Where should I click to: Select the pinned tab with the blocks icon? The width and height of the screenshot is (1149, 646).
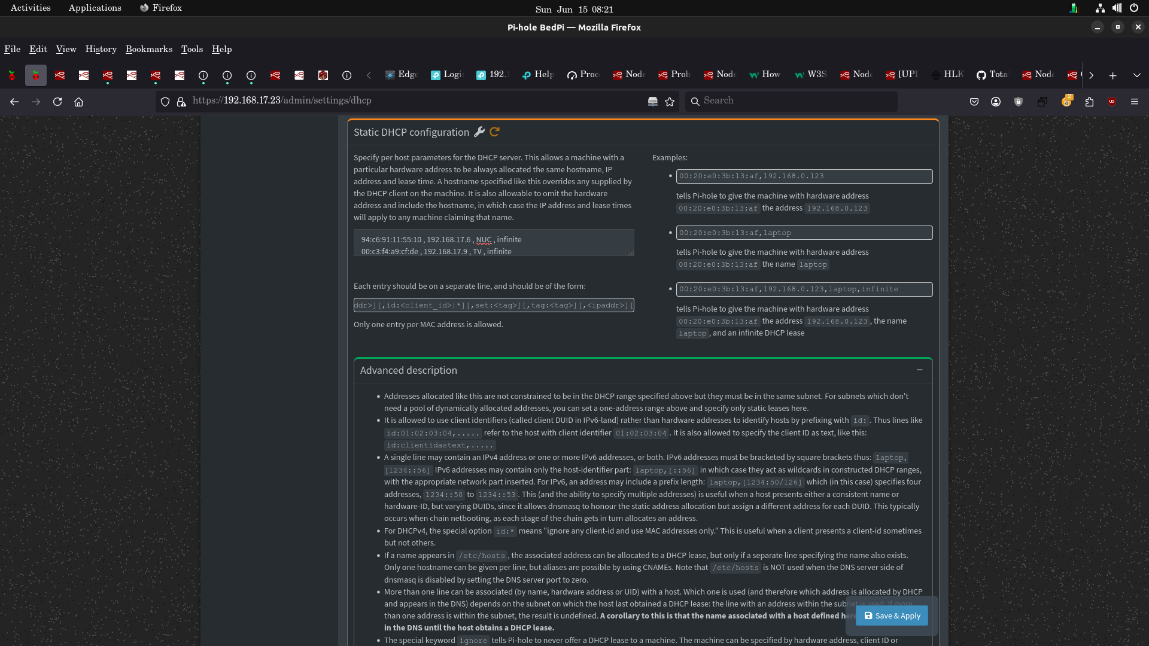(323, 75)
